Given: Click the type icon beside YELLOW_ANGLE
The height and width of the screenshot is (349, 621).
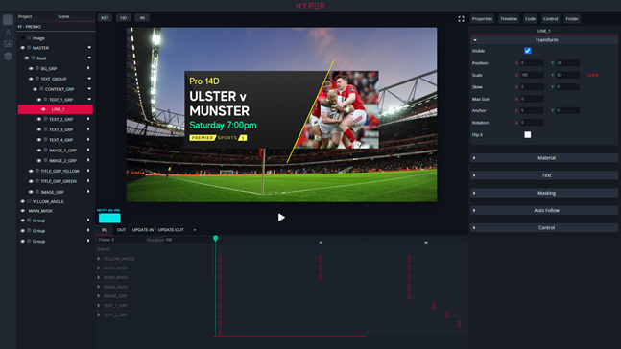Looking at the screenshot, I should click(29, 201).
